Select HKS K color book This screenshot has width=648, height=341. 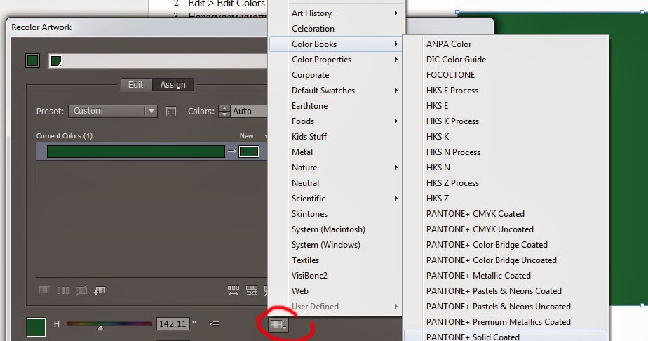point(506,136)
